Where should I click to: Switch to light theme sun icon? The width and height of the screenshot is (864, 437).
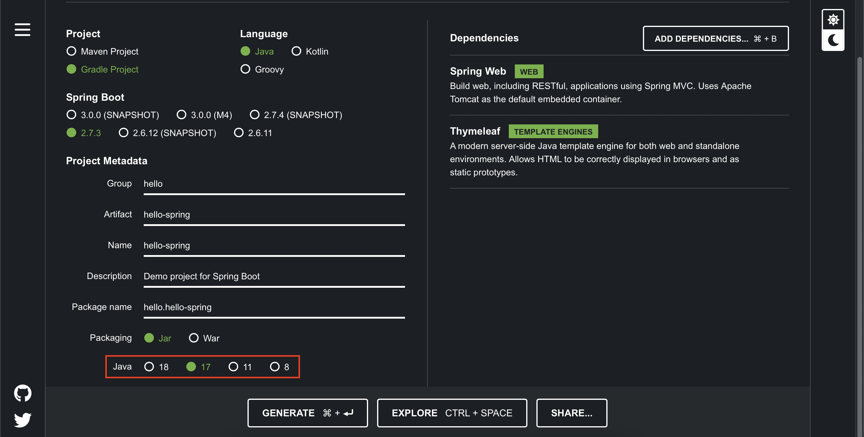[x=833, y=20]
